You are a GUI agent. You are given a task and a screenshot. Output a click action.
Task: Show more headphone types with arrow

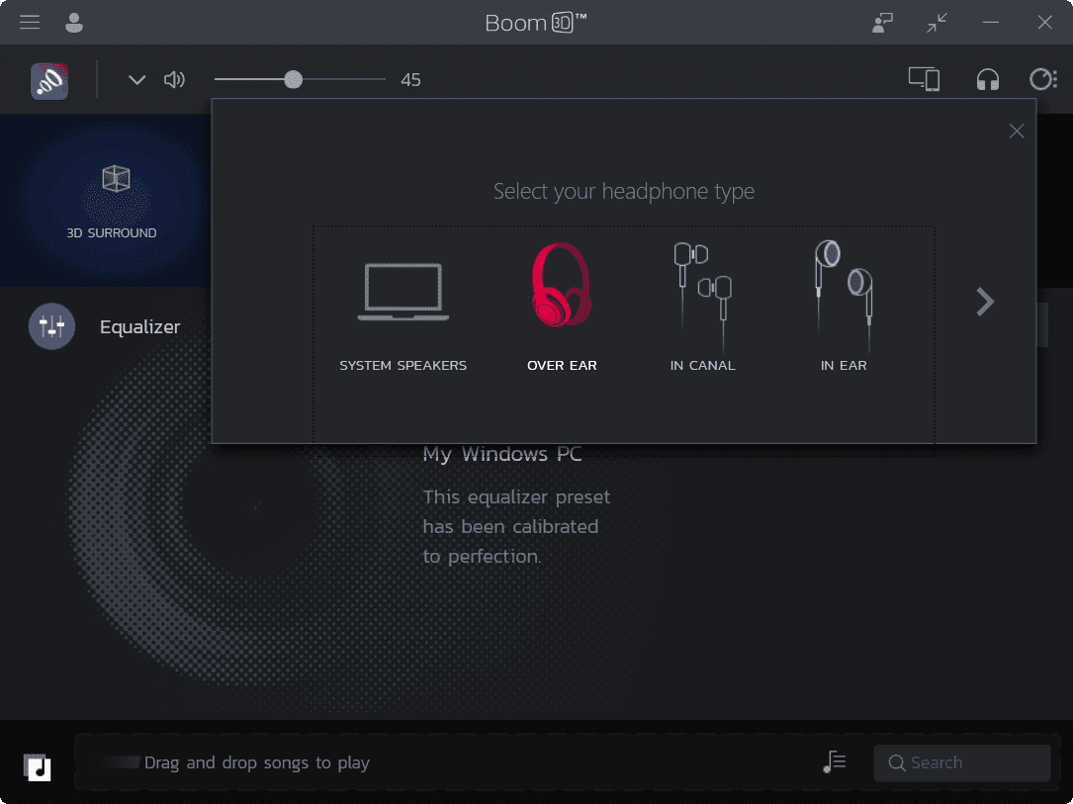point(985,302)
